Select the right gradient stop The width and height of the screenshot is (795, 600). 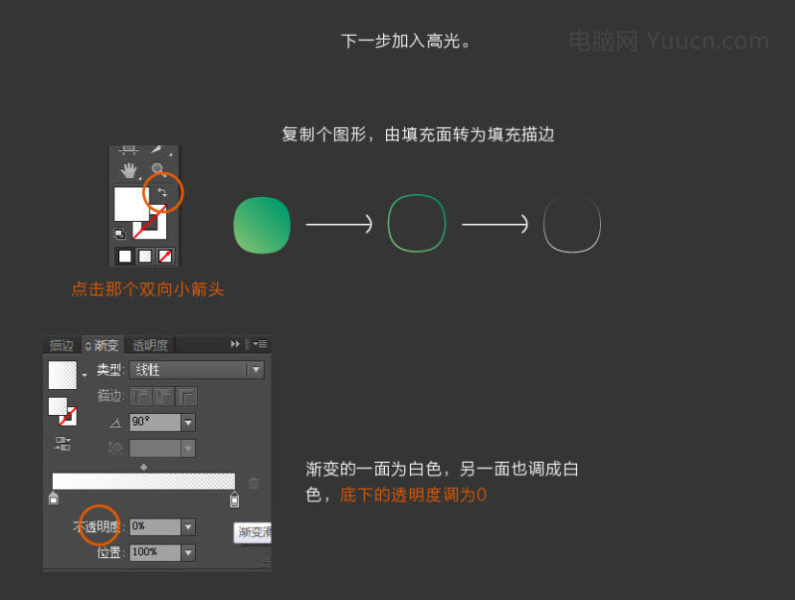click(x=234, y=500)
